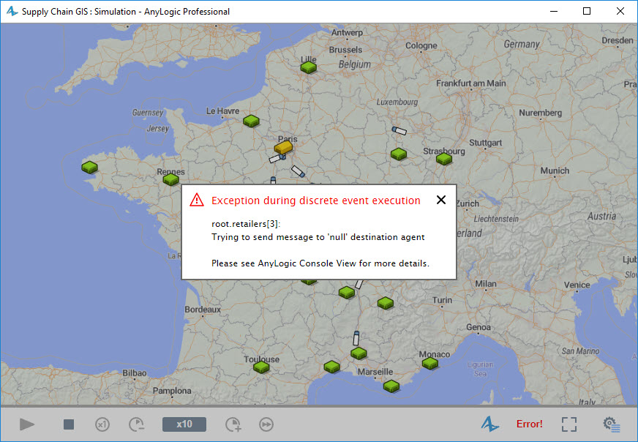Open the developer panel with the gear icon

tap(611, 424)
